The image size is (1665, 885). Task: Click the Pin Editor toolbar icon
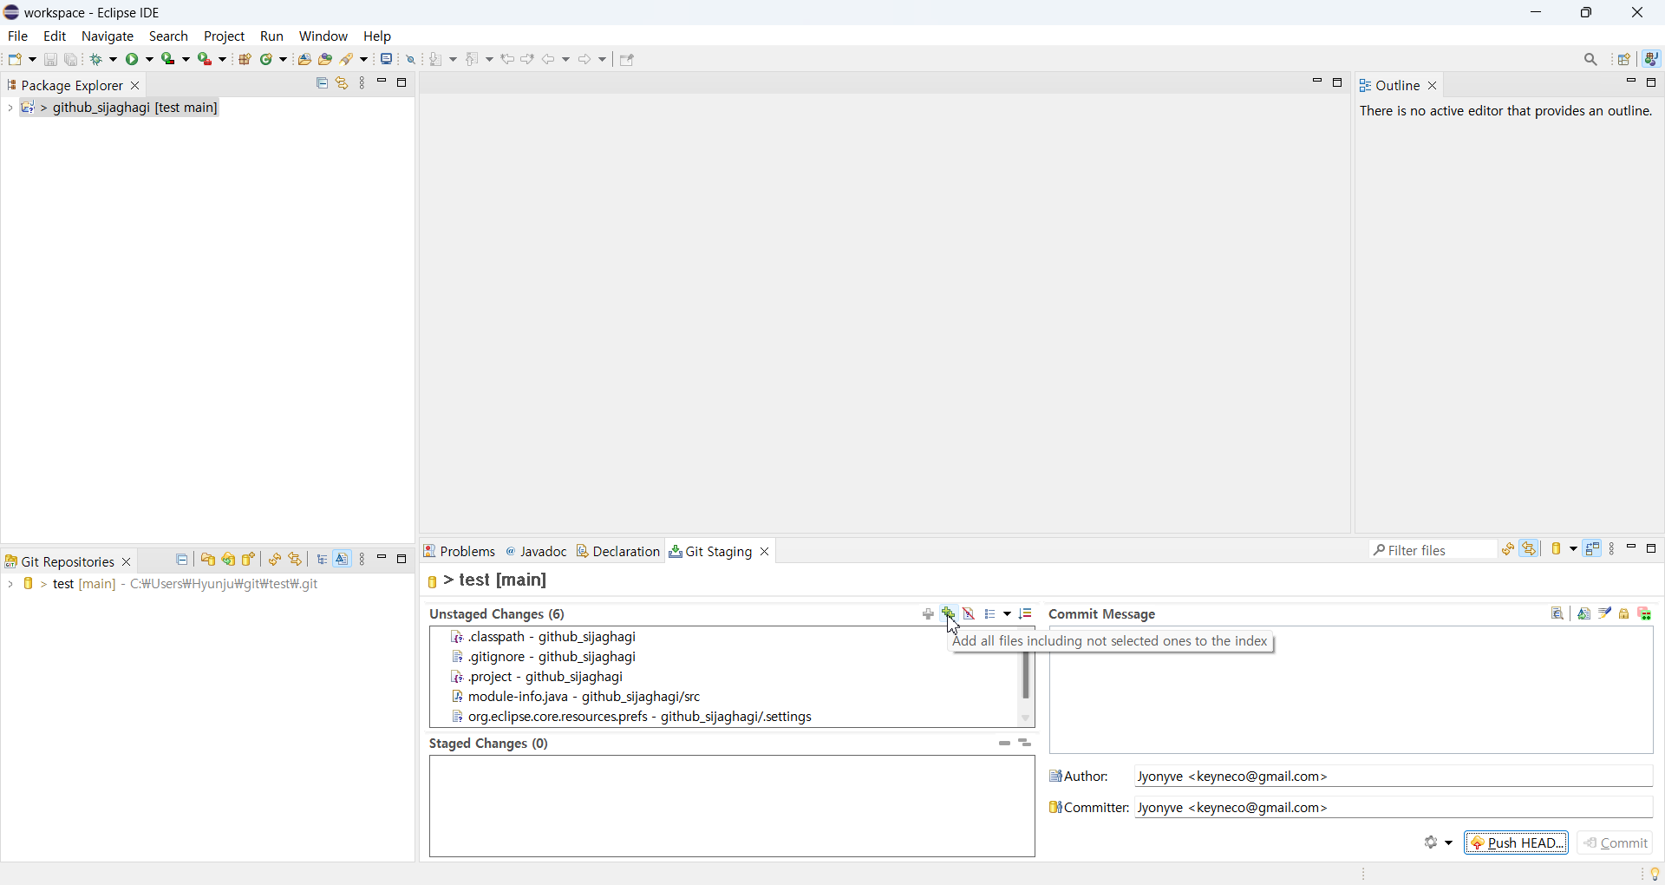[628, 60]
